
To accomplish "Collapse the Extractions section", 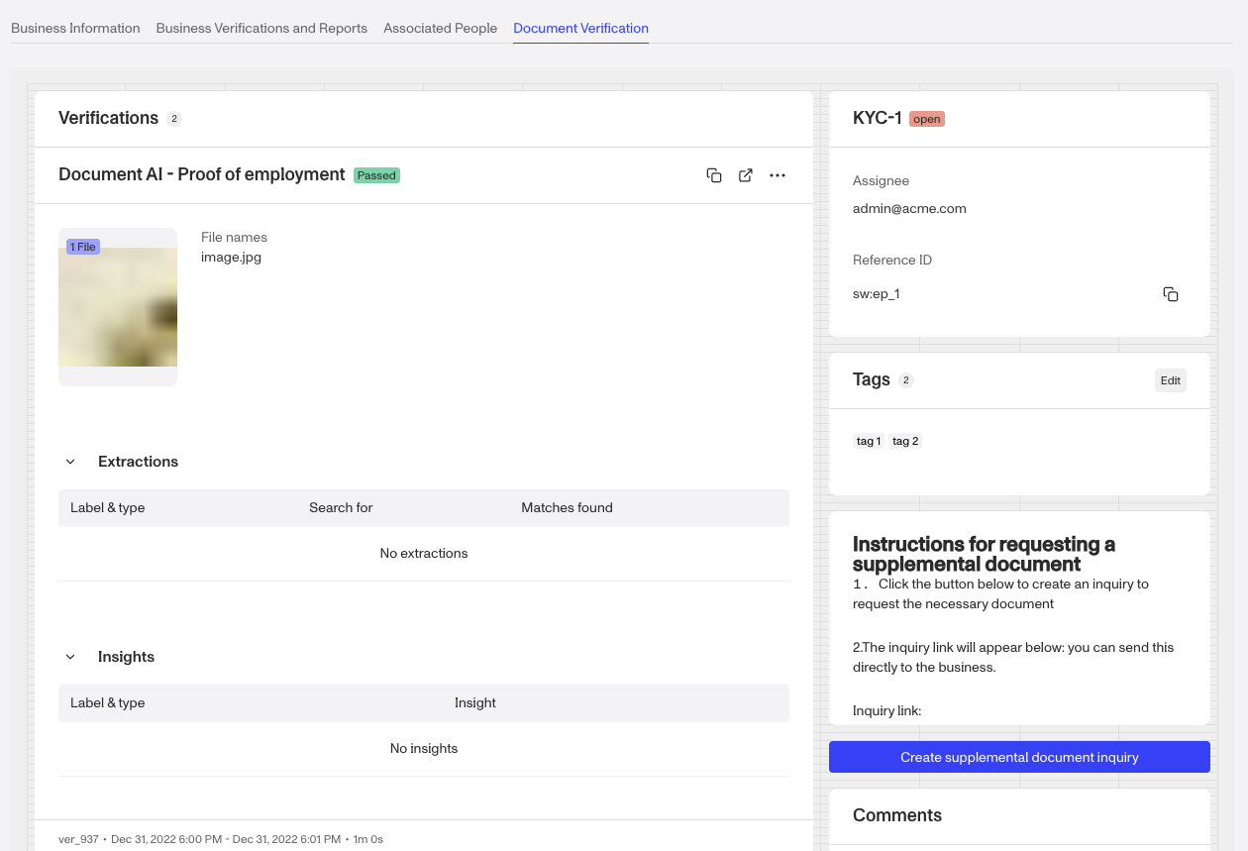I will click(x=69, y=461).
